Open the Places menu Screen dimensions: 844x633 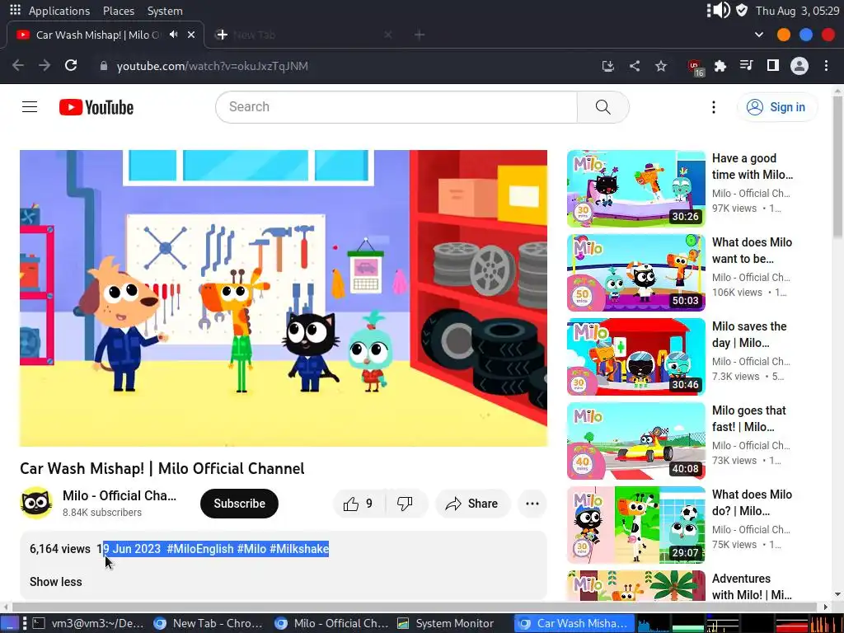coord(119,11)
